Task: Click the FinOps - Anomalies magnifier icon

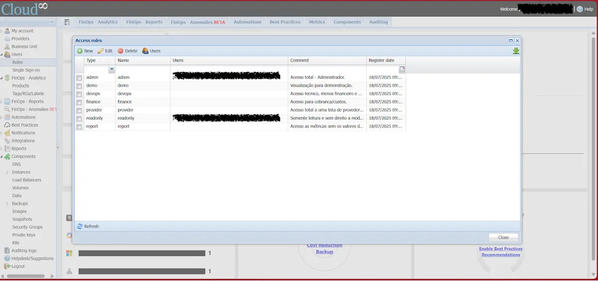Action: click(x=7, y=109)
